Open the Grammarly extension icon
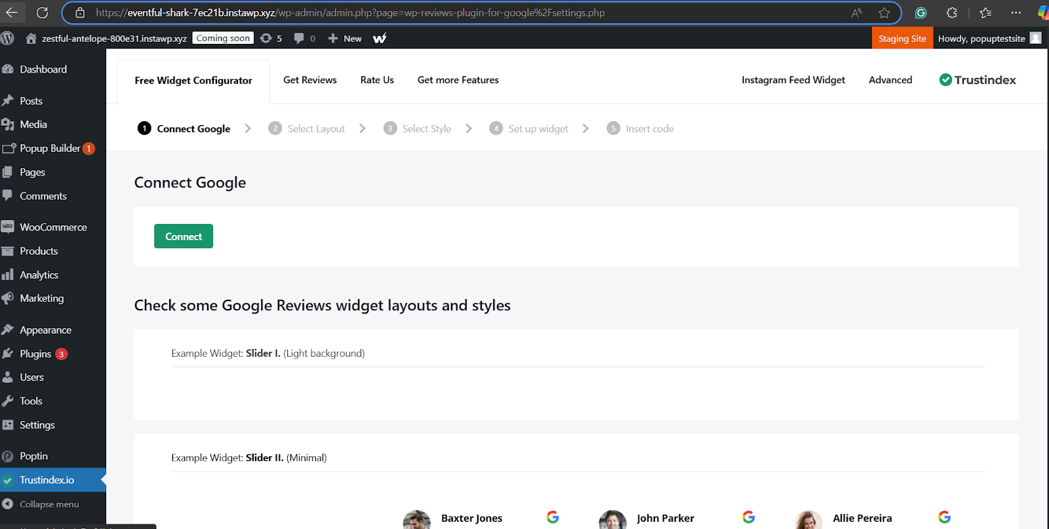The image size is (1049, 529). [x=921, y=12]
